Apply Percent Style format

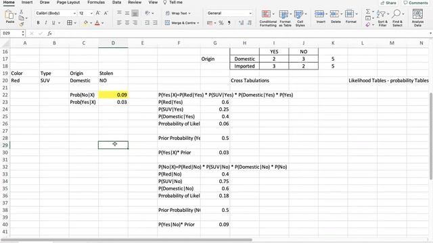pos(221,23)
